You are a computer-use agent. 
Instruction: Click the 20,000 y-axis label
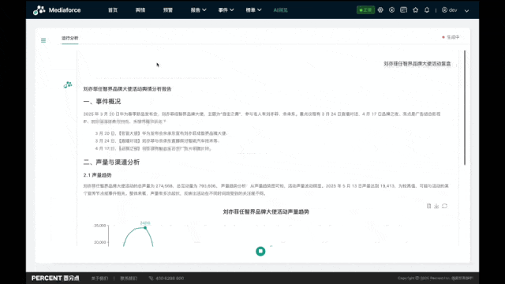[100, 242]
